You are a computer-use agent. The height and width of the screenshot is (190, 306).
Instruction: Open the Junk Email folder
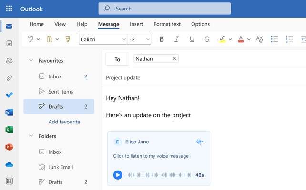[59, 167]
